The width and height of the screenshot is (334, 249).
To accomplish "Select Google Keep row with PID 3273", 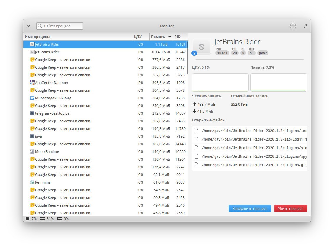I will pos(105,75).
